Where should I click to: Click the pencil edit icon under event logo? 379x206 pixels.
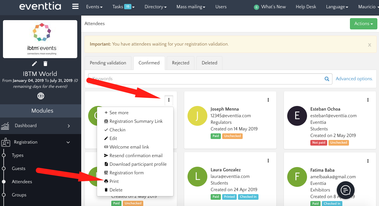[x=35, y=63]
